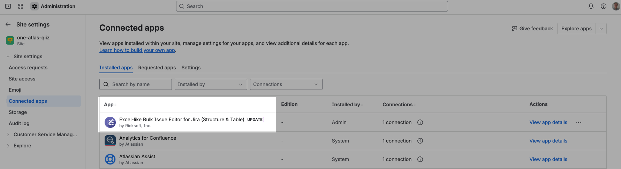Screen dimensions: 621x169
Task: Sort by the Installed by column header
Action: coord(346,105)
